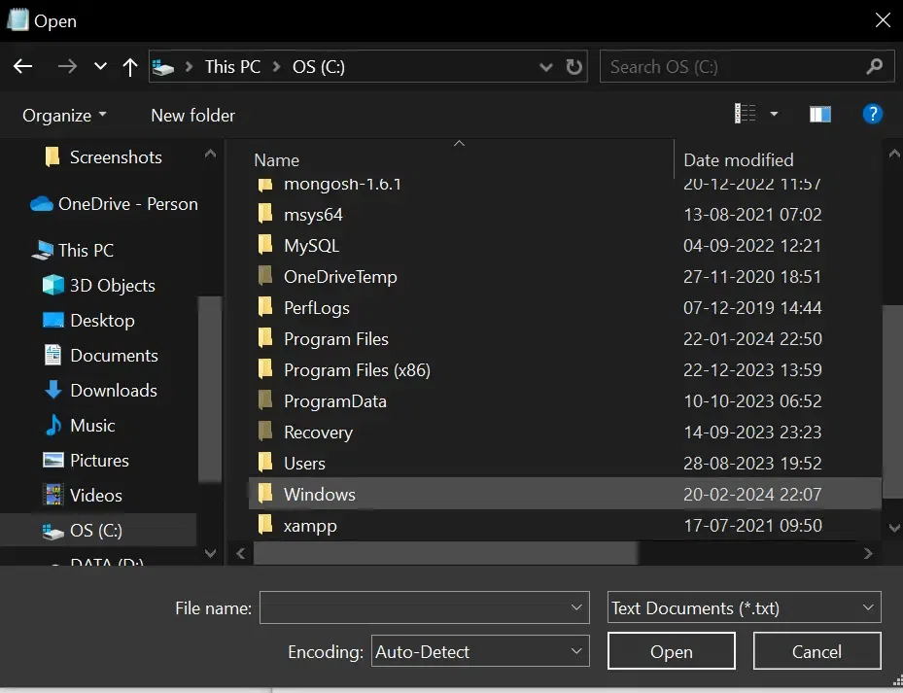Image resolution: width=903 pixels, height=693 pixels.
Task: Click the Downloads arrow icon
Action: pyautogui.click(x=53, y=390)
